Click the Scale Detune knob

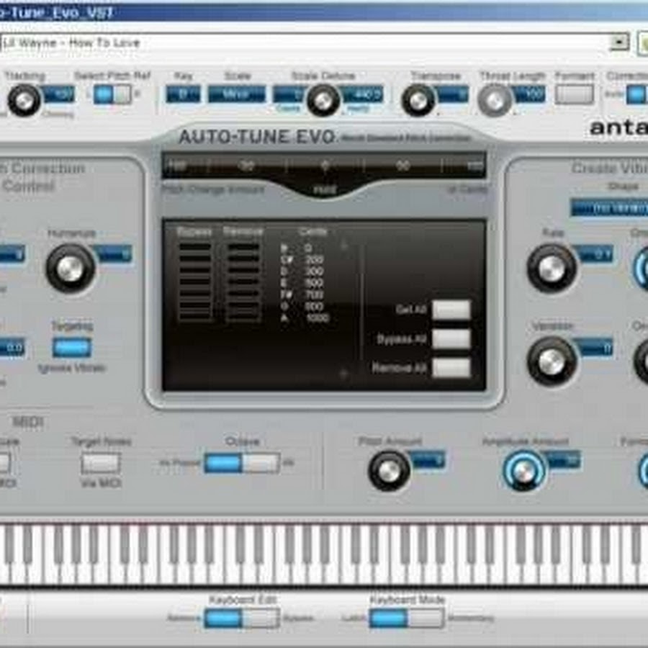tap(323, 100)
